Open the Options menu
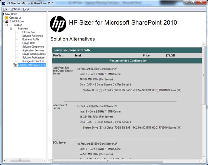This screenshot has height=165, width=208. click(x=15, y=9)
